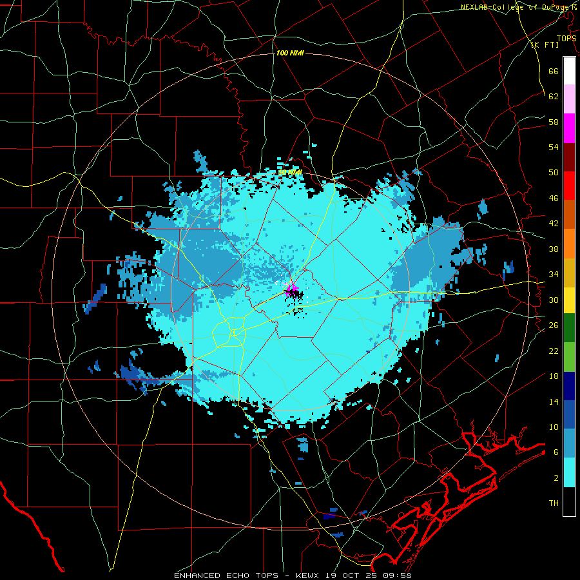The height and width of the screenshot is (580, 580).
Task: Click the lighter orange legend swatch
Action: [569, 244]
